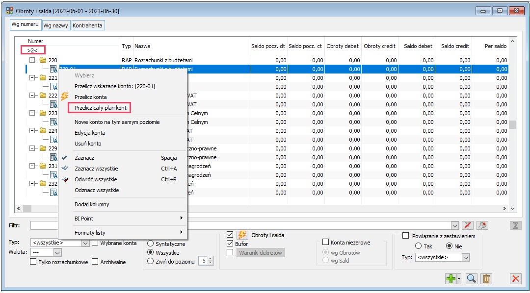Open the left Typ dropdown beside Wybrane konta
Image resolution: width=530 pixels, height=293 pixels.
85,243
